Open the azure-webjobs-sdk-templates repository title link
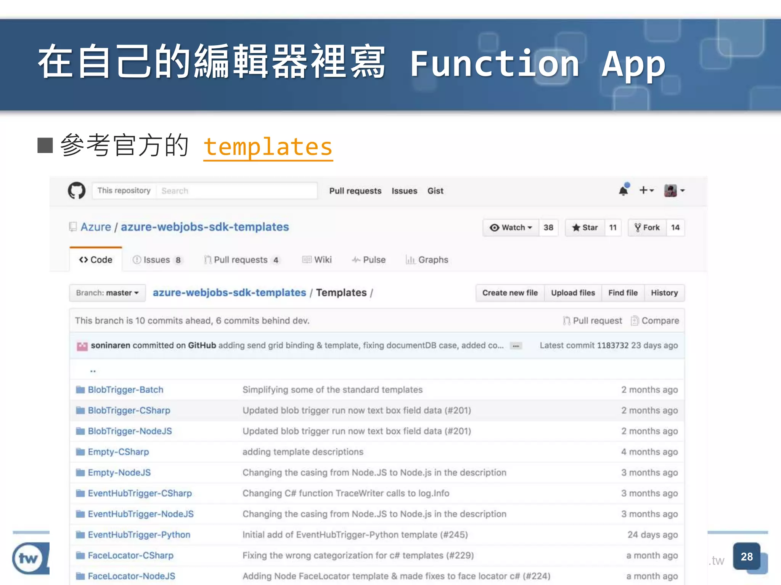Image resolution: width=781 pixels, height=585 pixels. click(205, 227)
